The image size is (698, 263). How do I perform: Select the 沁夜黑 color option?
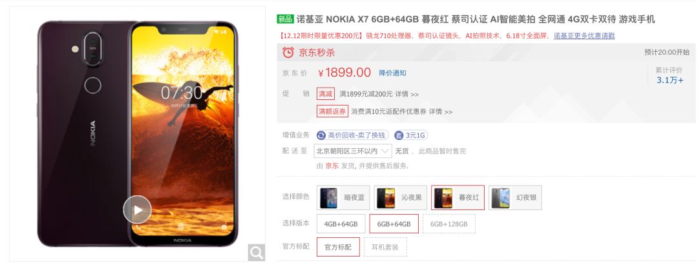click(x=400, y=197)
